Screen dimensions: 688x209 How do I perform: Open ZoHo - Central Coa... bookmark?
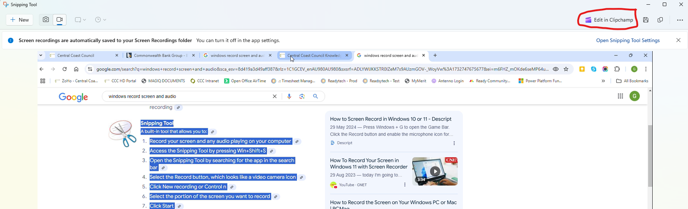[76, 81]
